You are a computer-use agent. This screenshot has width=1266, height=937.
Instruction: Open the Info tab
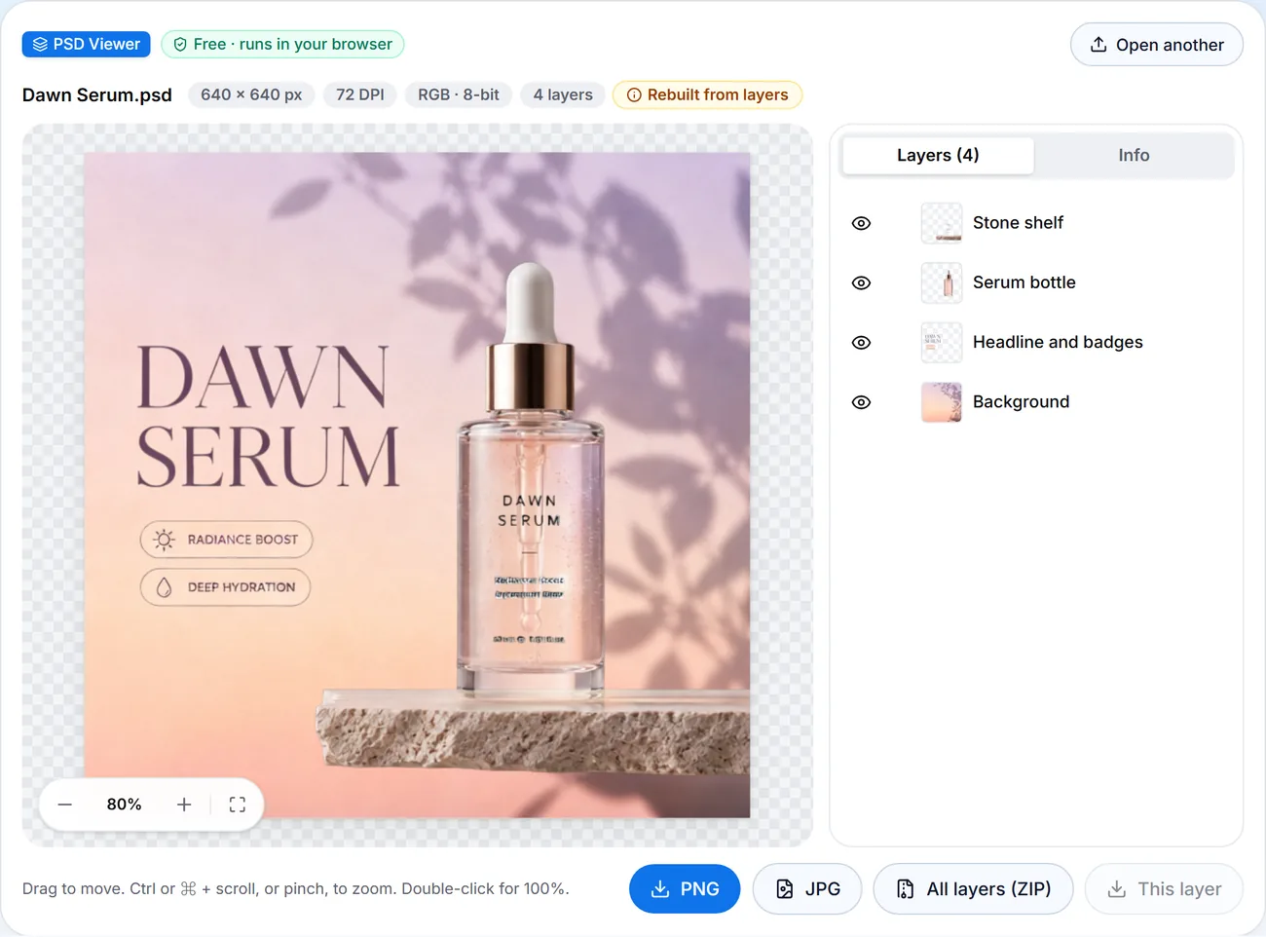pyautogui.click(x=1134, y=156)
